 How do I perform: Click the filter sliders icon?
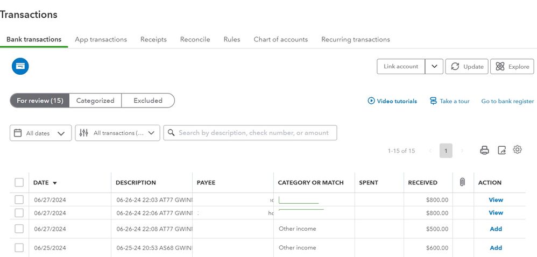point(83,133)
